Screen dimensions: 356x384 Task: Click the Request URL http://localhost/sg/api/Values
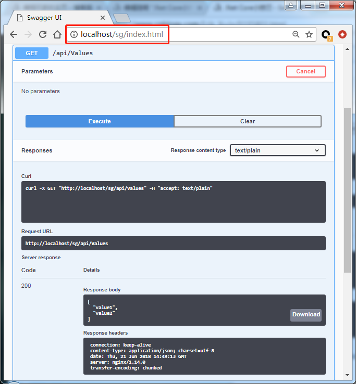pos(174,243)
